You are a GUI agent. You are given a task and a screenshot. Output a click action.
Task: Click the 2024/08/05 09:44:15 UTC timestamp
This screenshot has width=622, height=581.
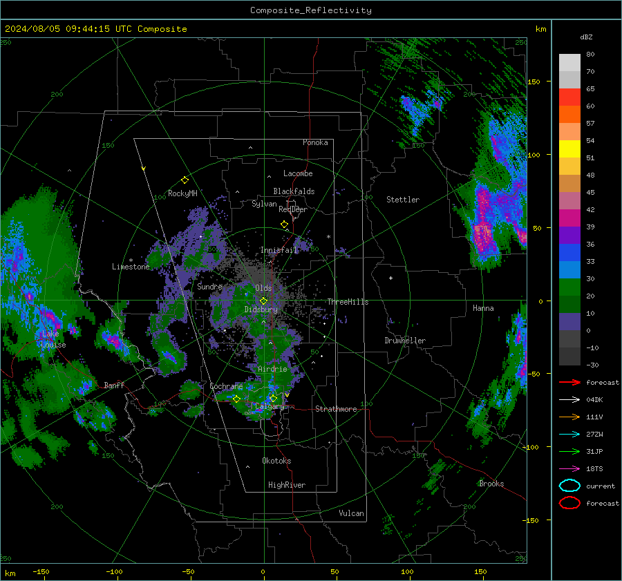coord(68,29)
